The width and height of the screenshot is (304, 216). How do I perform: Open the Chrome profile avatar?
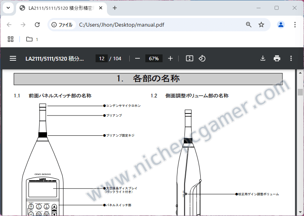click(x=281, y=25)
